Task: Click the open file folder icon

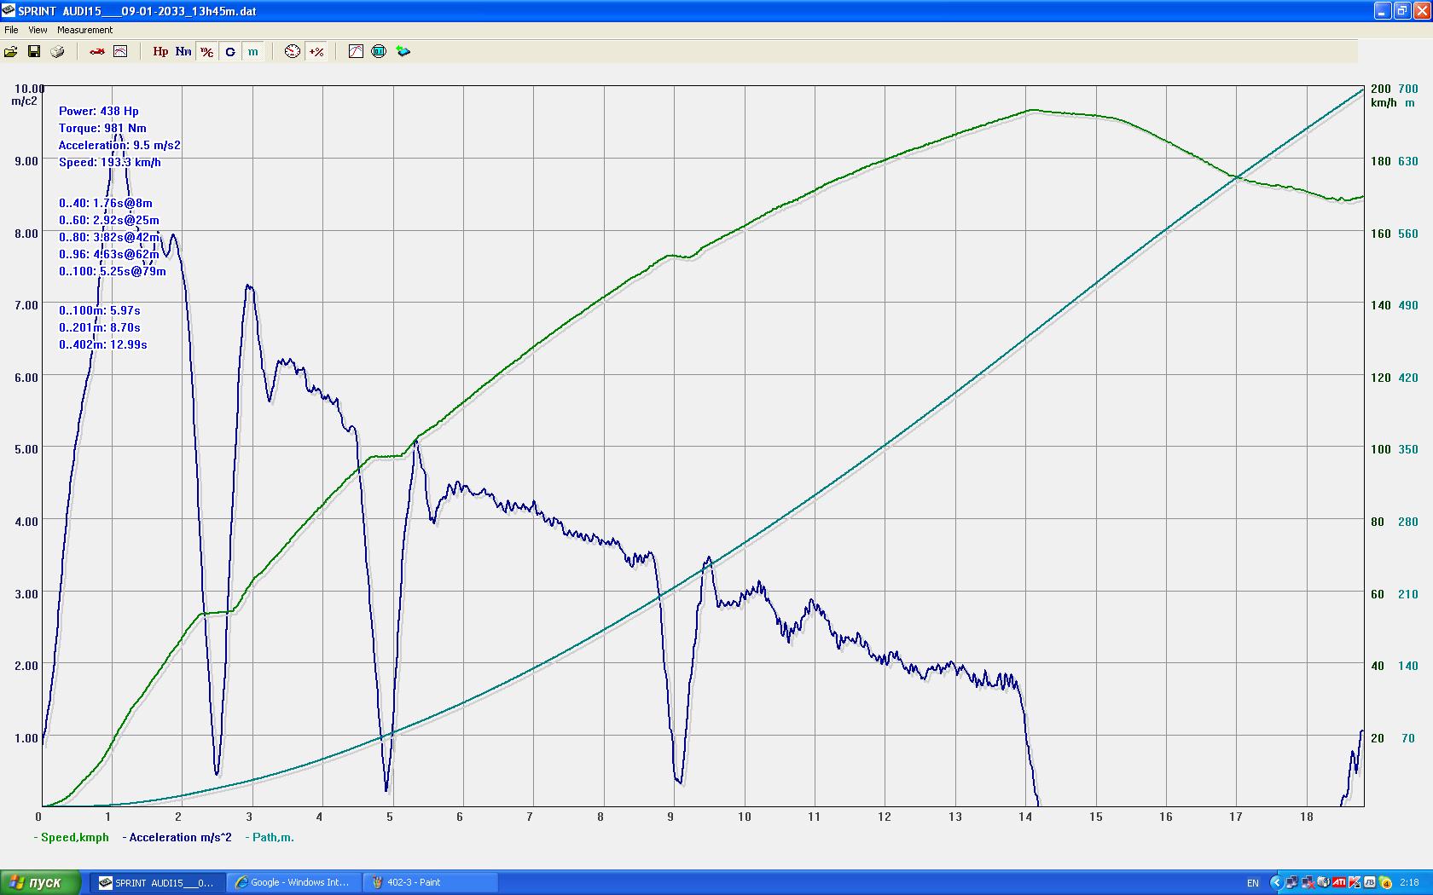Action: (11, 52)
